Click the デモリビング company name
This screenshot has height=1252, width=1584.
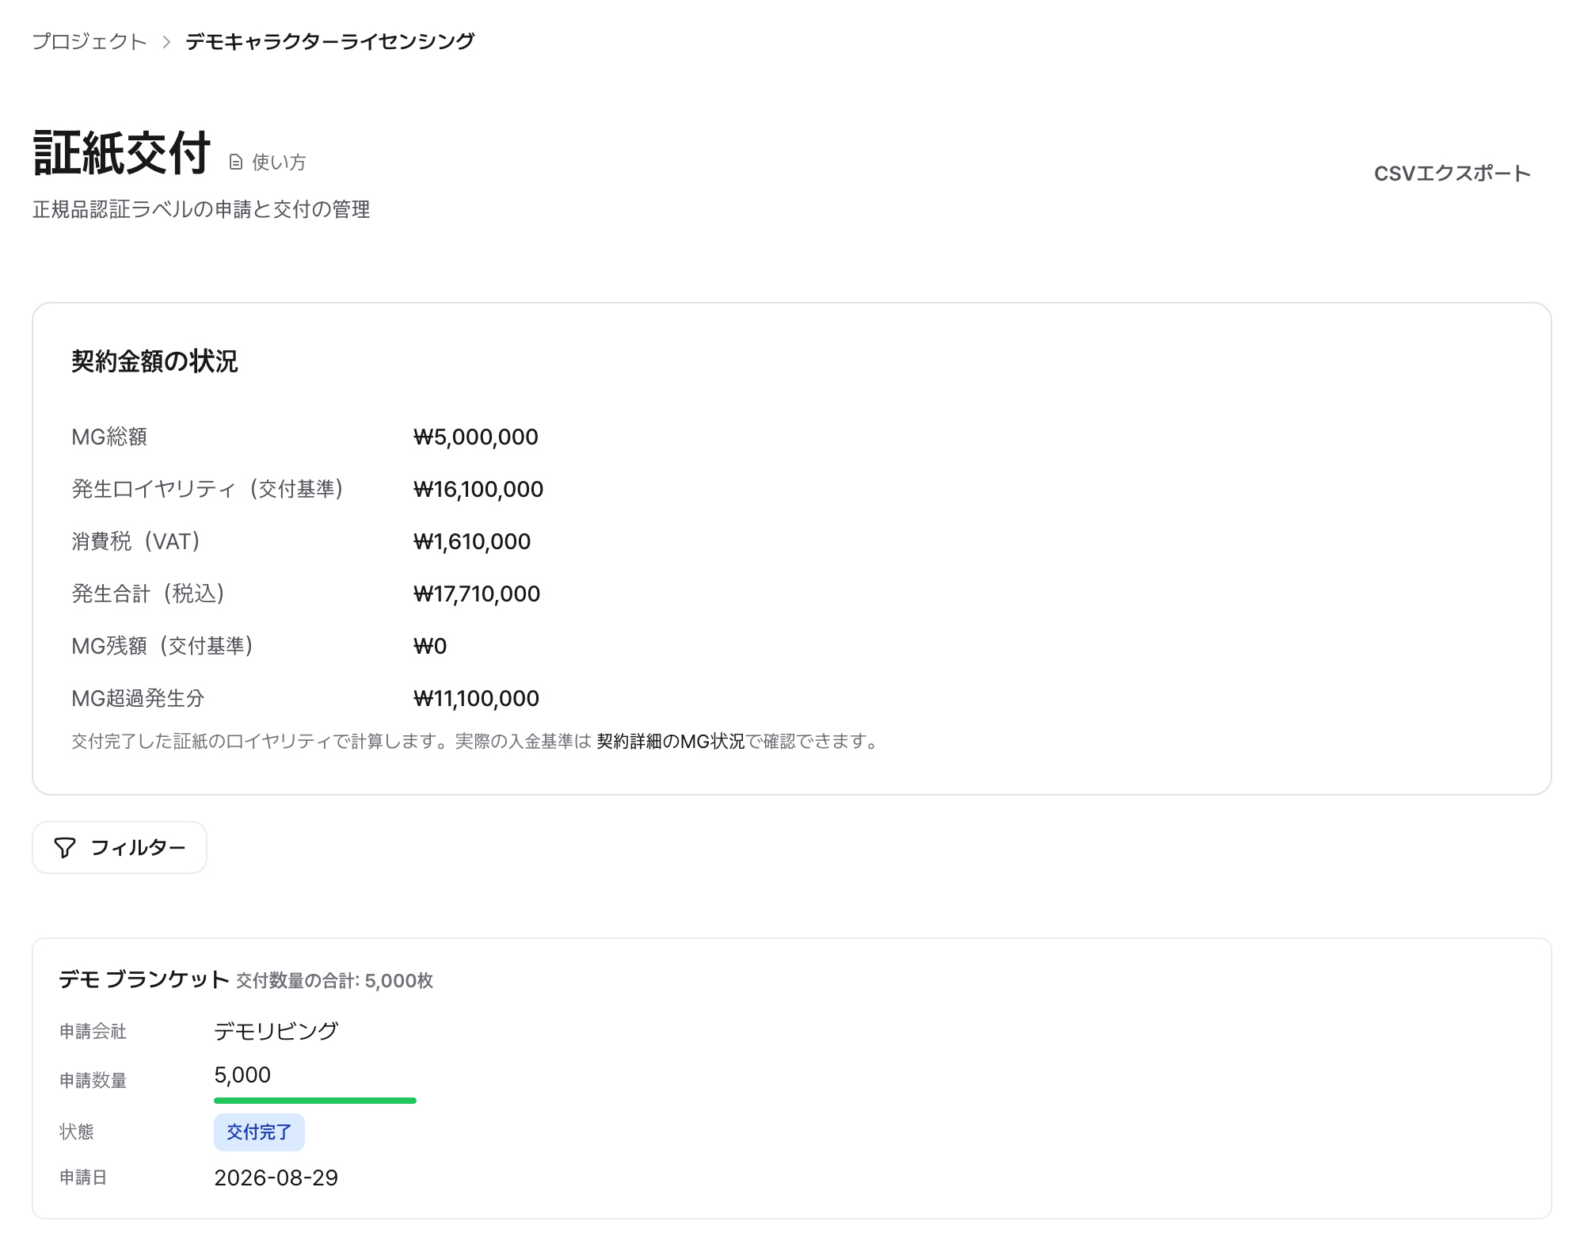pos(276,1030)
